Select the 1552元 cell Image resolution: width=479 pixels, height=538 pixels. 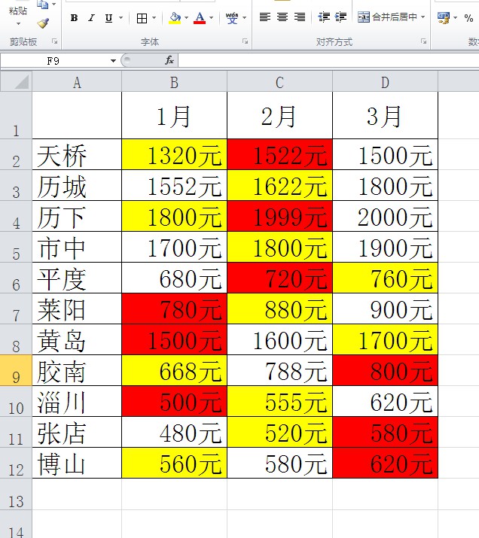point(174,185)
